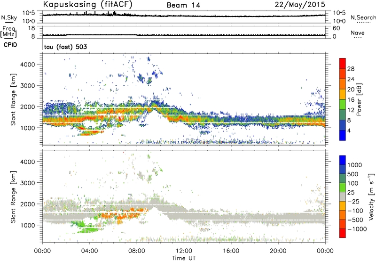Click the '04:00' time tick label
The image size is (376, 261).
[89, 251]
